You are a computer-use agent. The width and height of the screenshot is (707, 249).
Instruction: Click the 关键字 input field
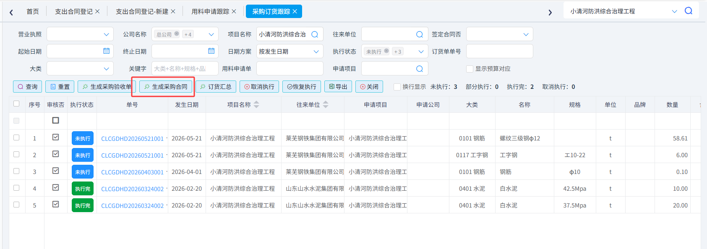coord(185,68)
